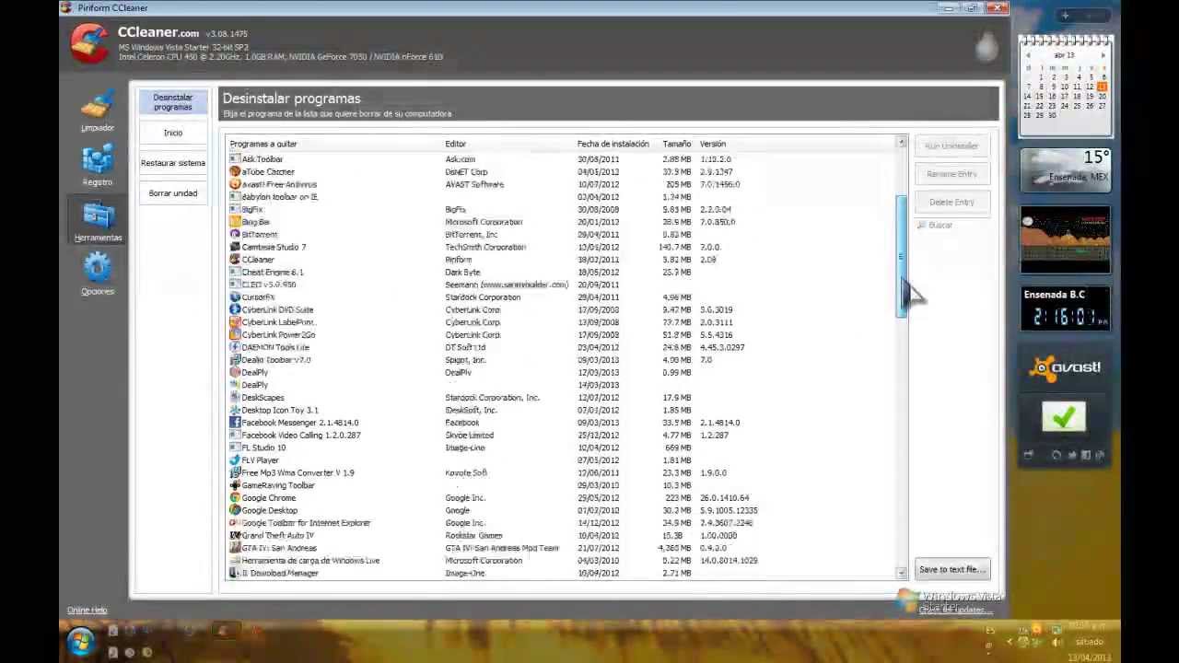Open the Borrar unidad tab

coord(173,193)
